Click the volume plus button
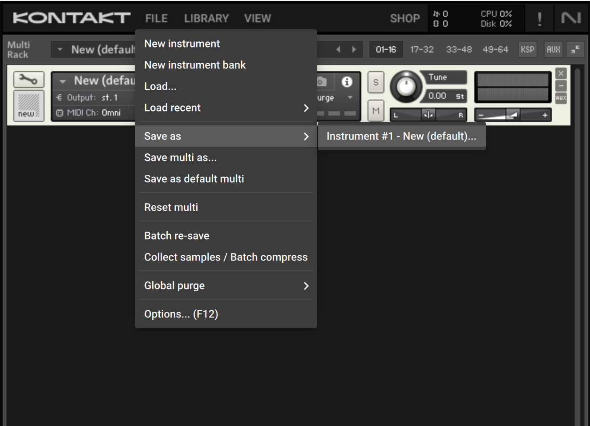The width and height of the screenshot is (590, 426). (x=545, y=115)
